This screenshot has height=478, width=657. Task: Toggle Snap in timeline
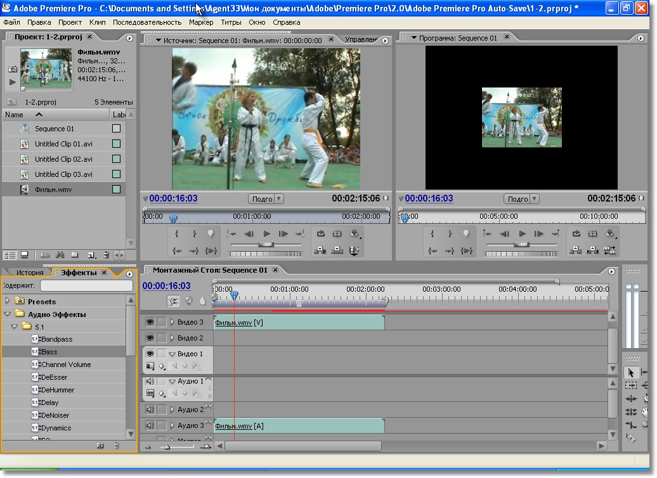[173, 300]
